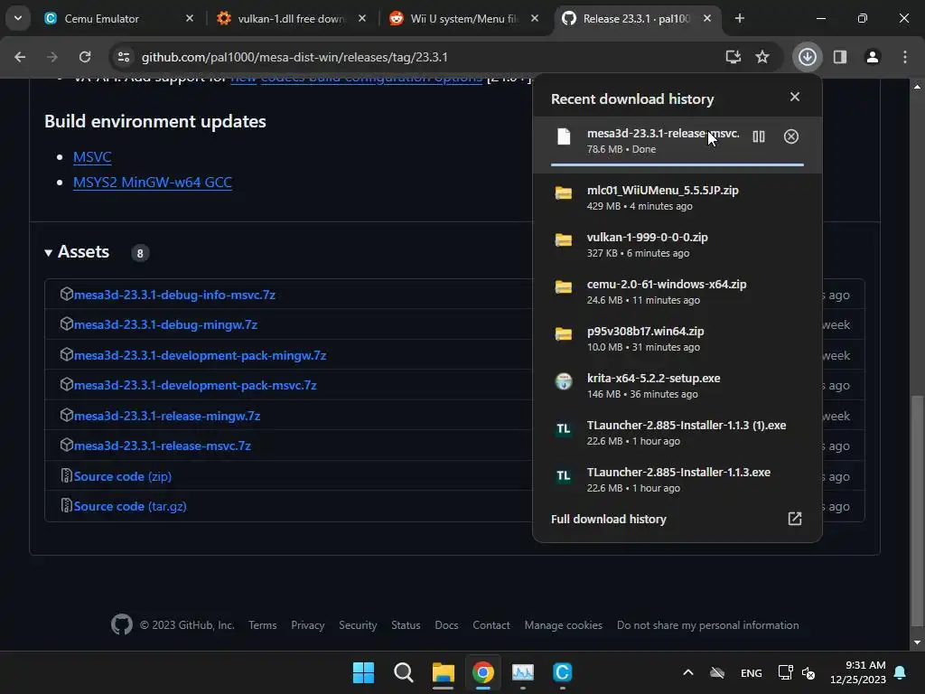The height and width of the screenshot is (694, 925).
Task: Go forward to next page
Action: point(52,57)
